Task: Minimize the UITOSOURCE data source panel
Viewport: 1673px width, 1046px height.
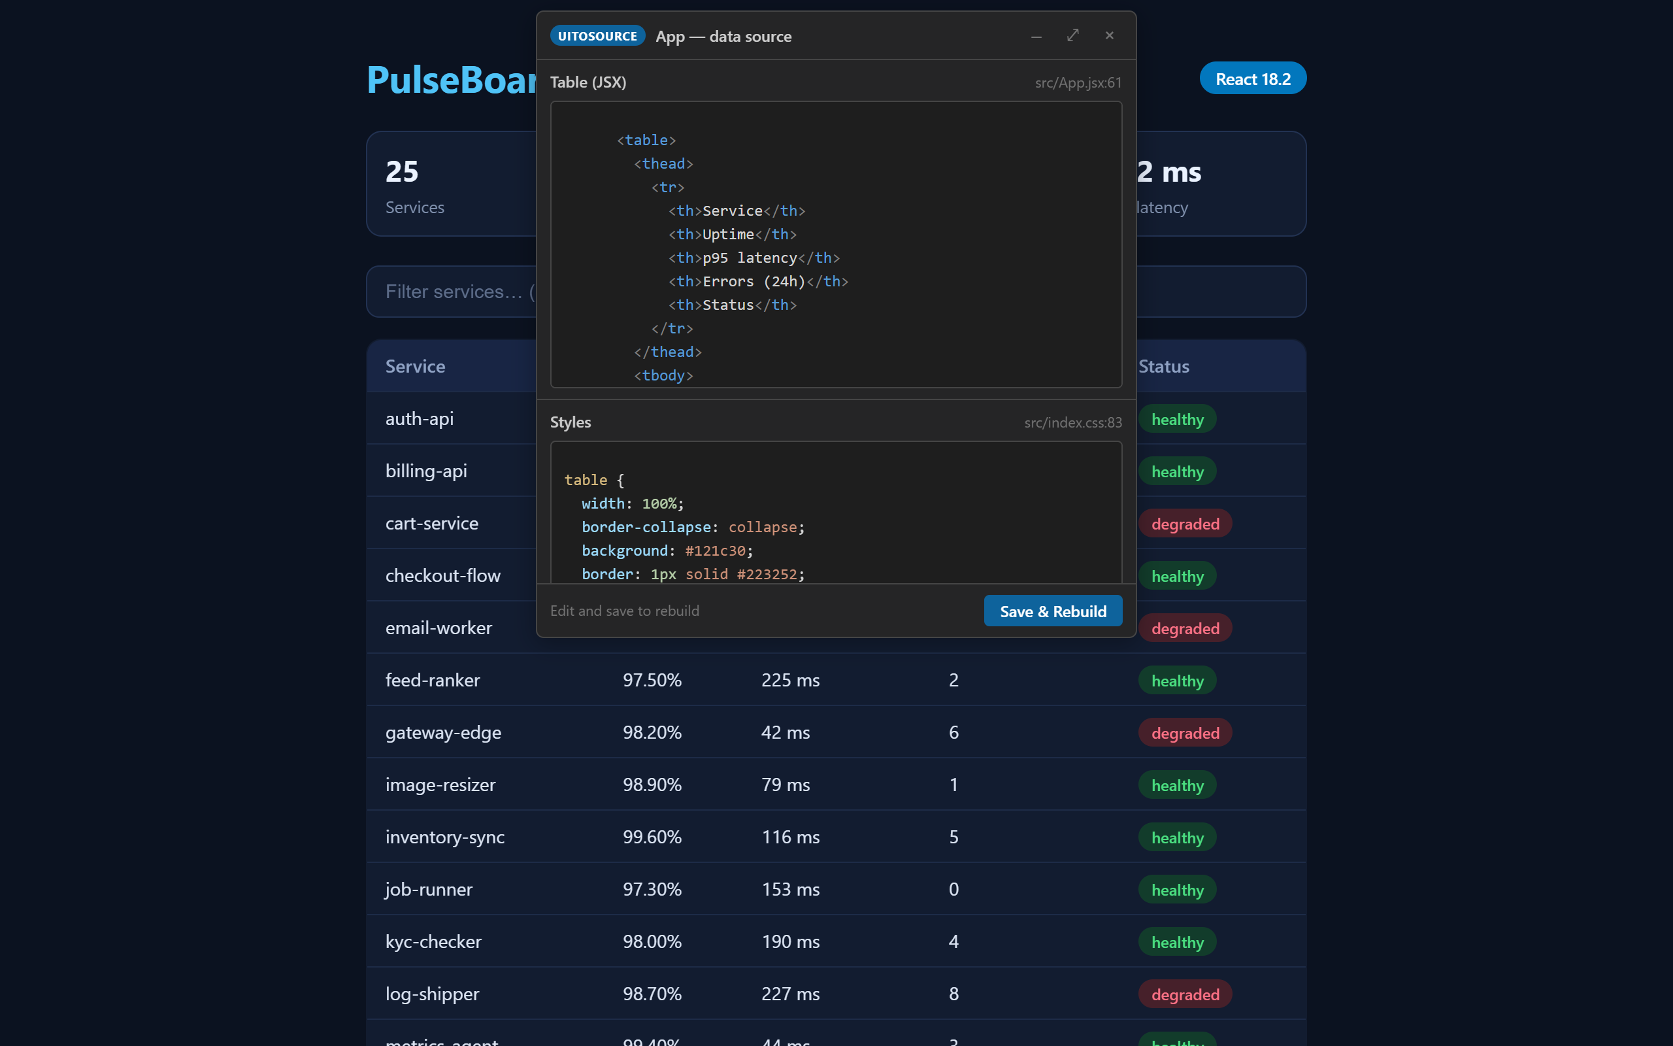Action: [x=1036, y=36]
